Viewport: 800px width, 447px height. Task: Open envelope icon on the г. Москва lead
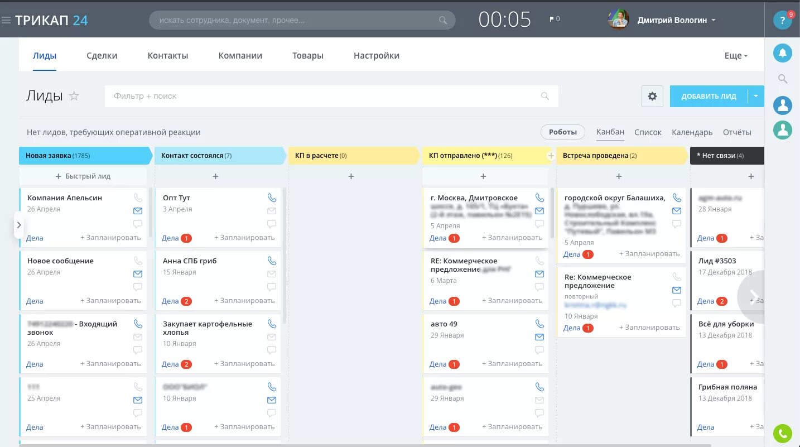(539, 210)
